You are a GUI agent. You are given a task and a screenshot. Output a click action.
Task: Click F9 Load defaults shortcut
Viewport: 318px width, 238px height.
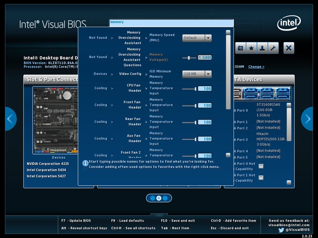click(127, 221)
